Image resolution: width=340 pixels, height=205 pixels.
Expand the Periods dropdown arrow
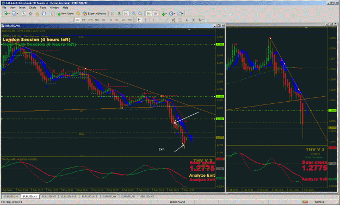point(174,14)
